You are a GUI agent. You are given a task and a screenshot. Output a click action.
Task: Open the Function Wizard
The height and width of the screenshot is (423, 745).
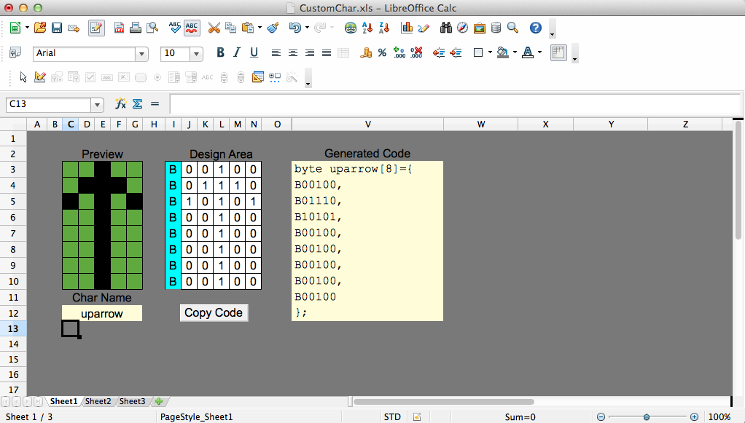(121, 104)
